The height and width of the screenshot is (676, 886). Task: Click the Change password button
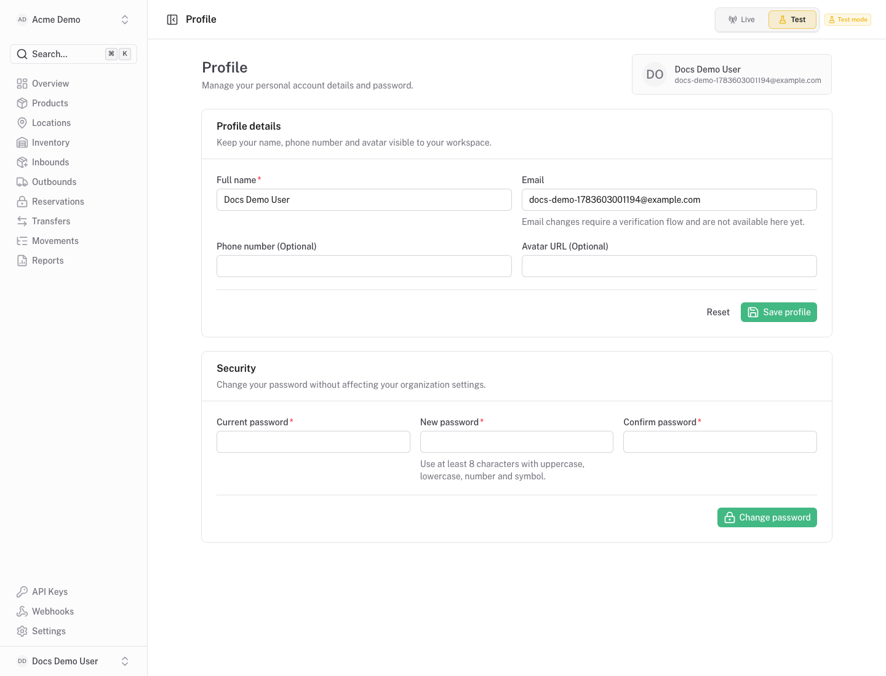pos(767,517)
